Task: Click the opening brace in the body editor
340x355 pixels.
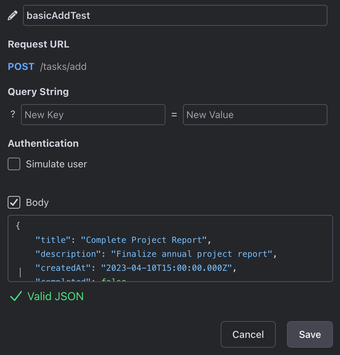Action: tap(18, 226)
